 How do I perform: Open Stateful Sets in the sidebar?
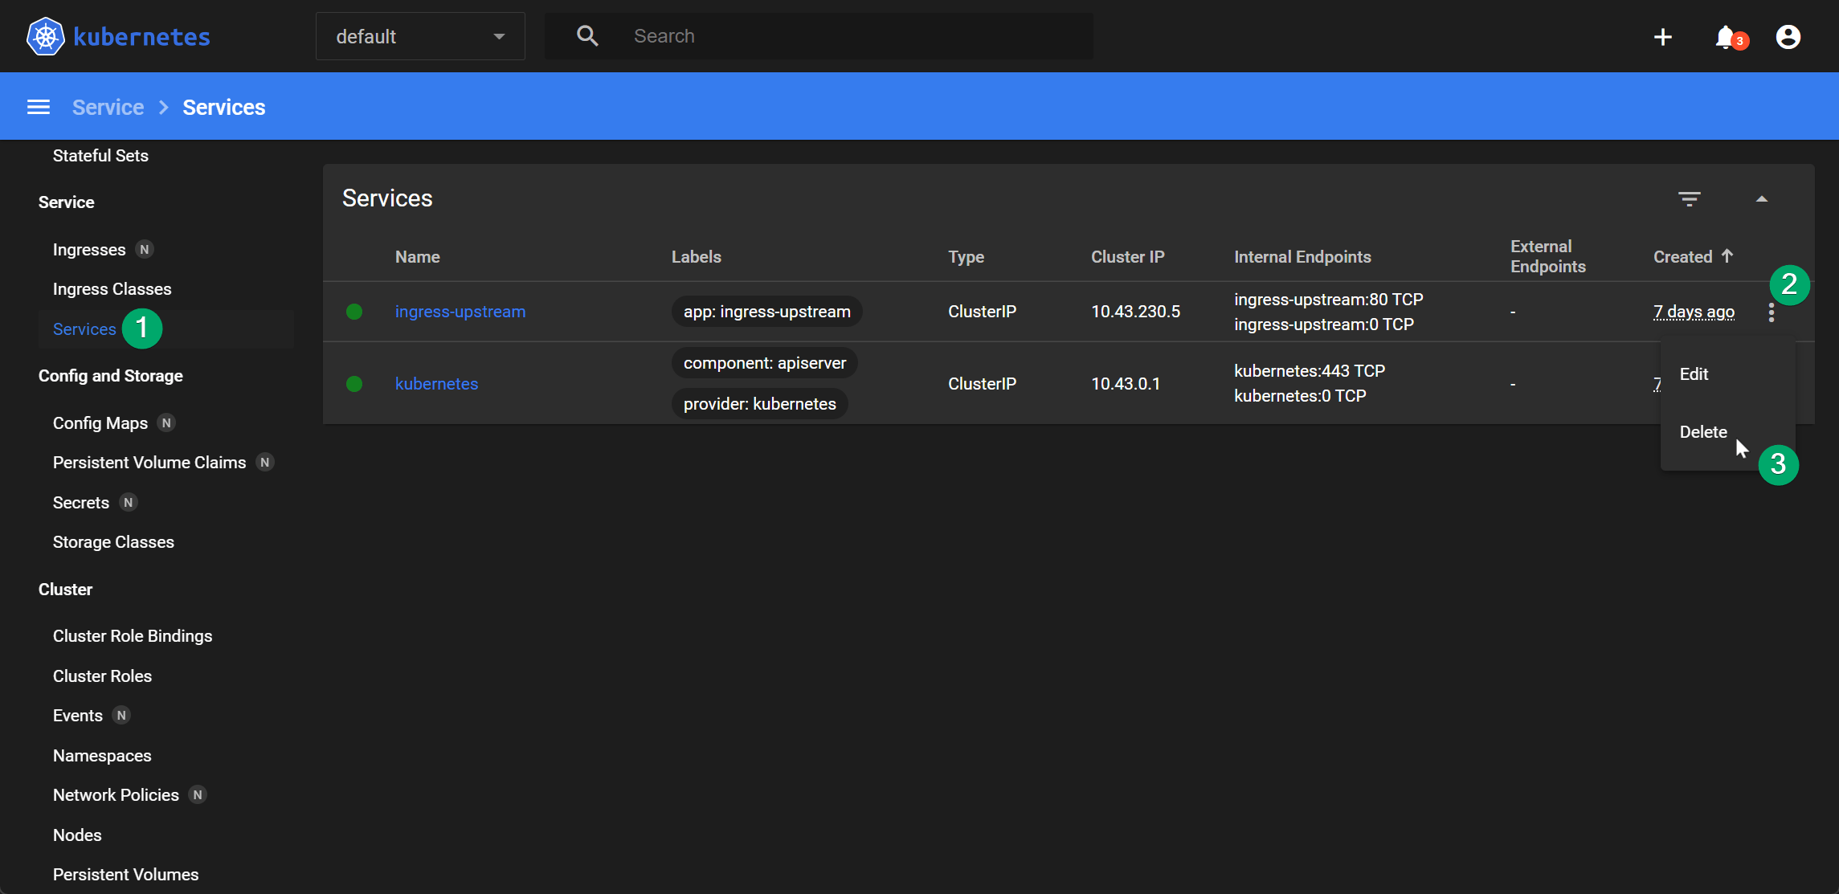point(100,156)
